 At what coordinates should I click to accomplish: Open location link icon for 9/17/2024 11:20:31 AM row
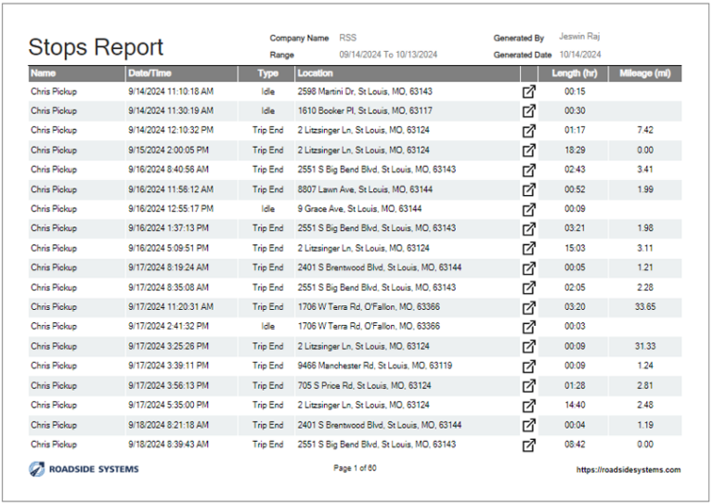coord(528,307)
